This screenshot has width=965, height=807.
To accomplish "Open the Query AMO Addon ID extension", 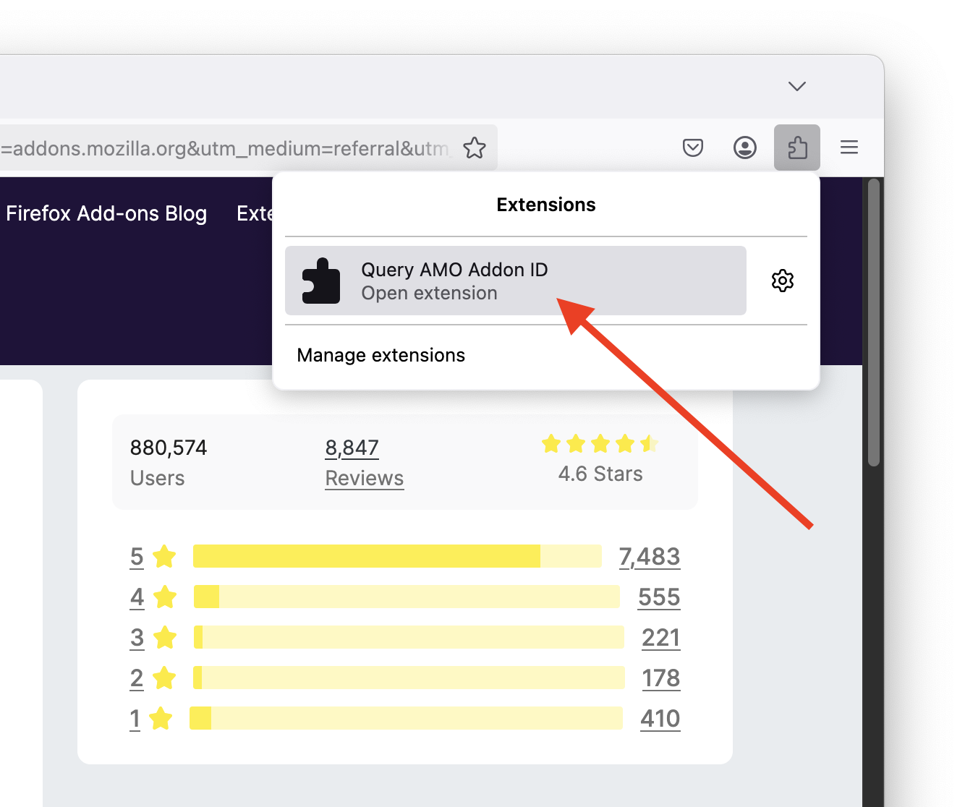I will point(516,281).
